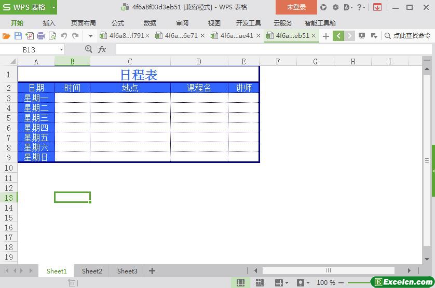Image resolution: width=435 pixels, height=288 pixels.
Task: Add a new document tab with plus
Action: point(326,36)
